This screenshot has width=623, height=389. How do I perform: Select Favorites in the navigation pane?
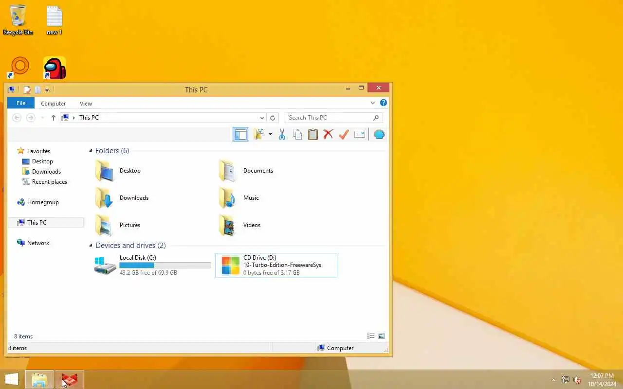click(x=38, y=151)
